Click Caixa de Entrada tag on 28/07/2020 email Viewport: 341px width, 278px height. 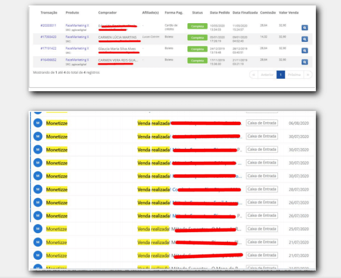[x=262, y=189]
